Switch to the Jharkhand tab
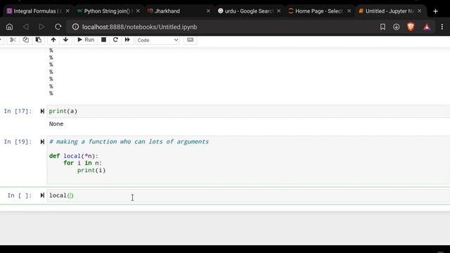This screenshot has height=253, width=450. tap(167, 11)
